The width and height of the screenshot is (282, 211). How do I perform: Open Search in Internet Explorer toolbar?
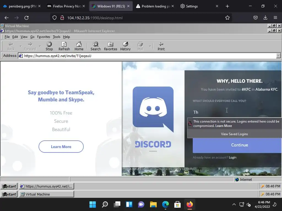coord(96,46)
